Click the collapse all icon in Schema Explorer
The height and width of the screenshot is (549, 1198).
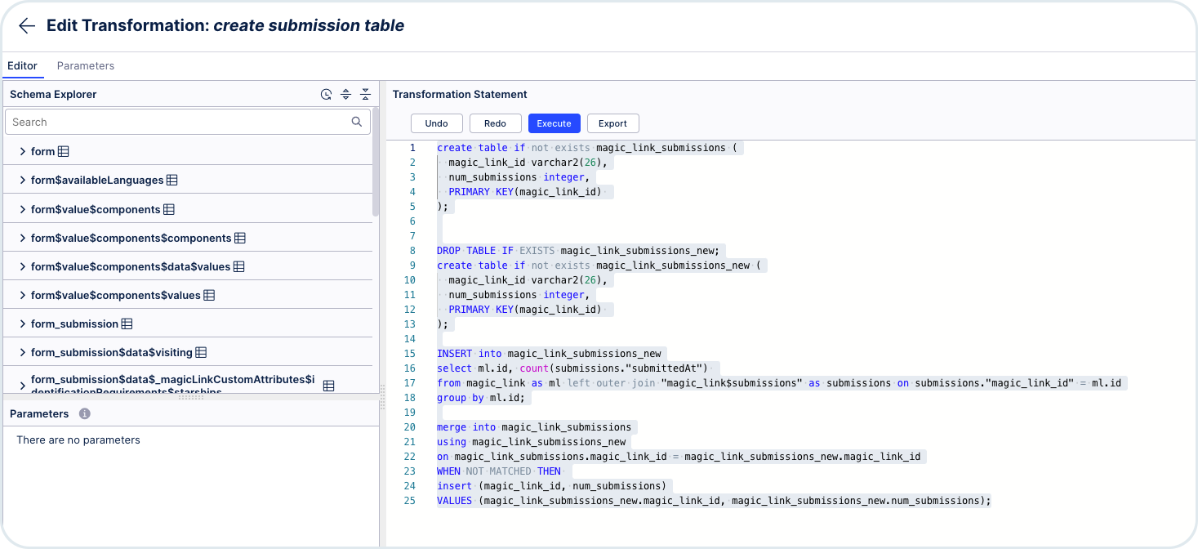tap(366, 95)
